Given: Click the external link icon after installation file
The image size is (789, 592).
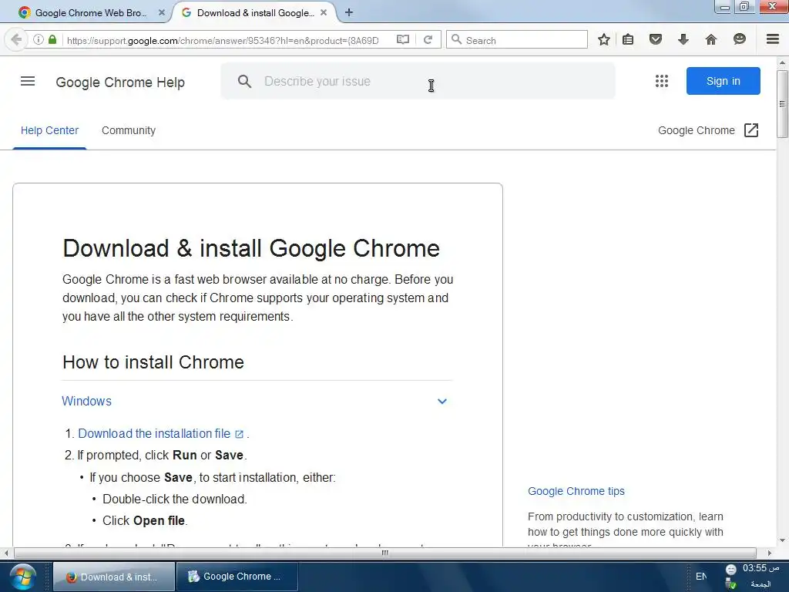Looking at the screenshot, I should [x=239, y=434].
